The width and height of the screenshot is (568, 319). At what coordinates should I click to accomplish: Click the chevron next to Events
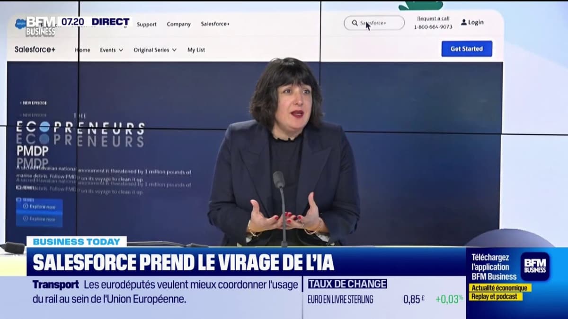[x=121, y=50]
